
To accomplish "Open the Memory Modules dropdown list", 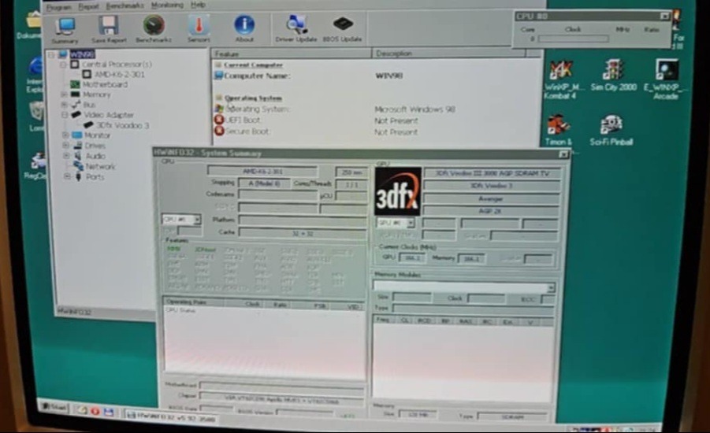I will click(x=551, y=288).
